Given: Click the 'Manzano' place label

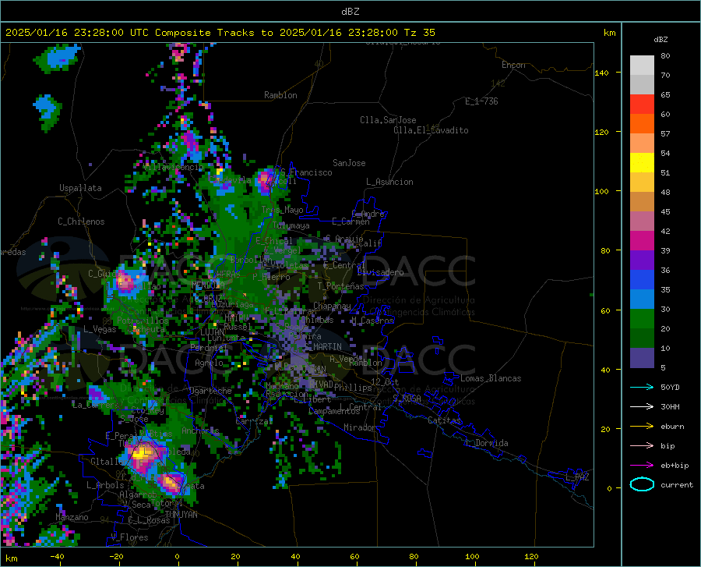Looking at the screenshot, I should 72,517.
